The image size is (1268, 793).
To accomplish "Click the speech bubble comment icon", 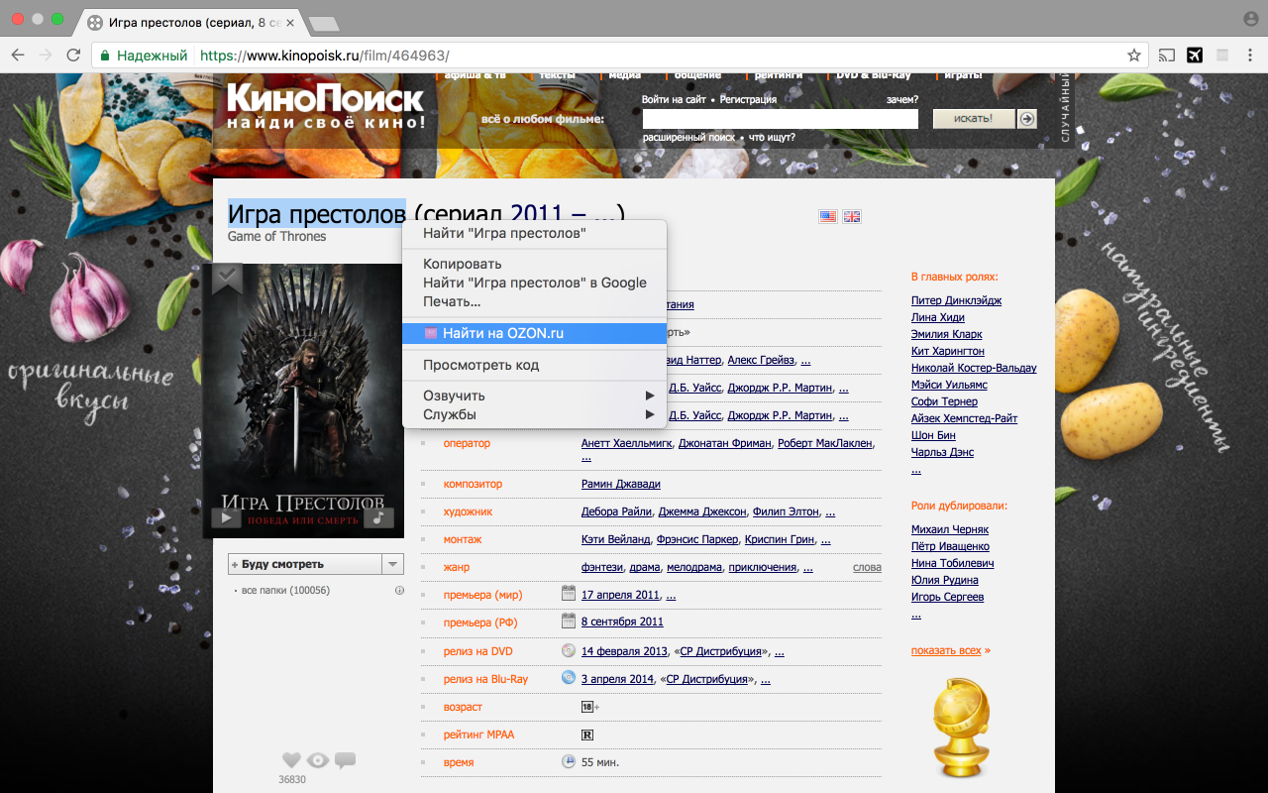I will pyautogui.click(x=345, y=760).
